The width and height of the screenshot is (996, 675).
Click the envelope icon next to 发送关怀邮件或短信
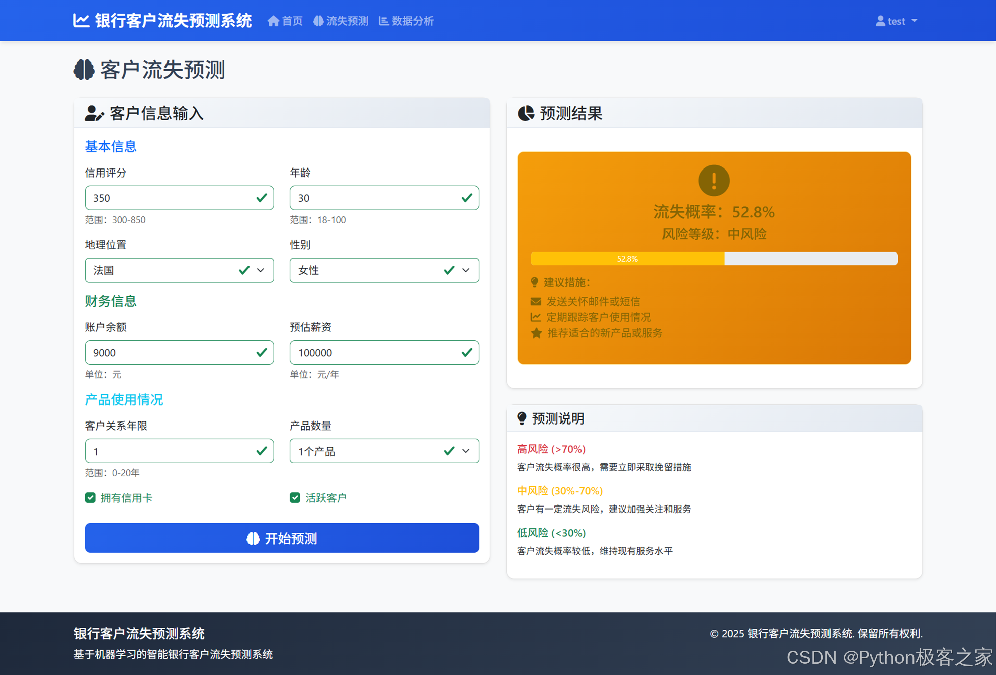click(x=536, y=301)
